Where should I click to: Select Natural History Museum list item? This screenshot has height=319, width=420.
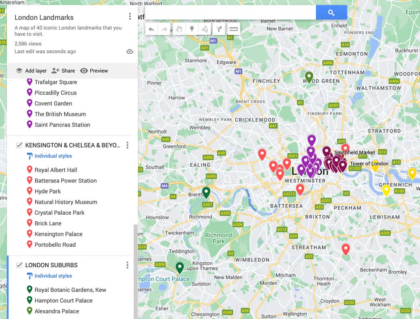[66, 202]
